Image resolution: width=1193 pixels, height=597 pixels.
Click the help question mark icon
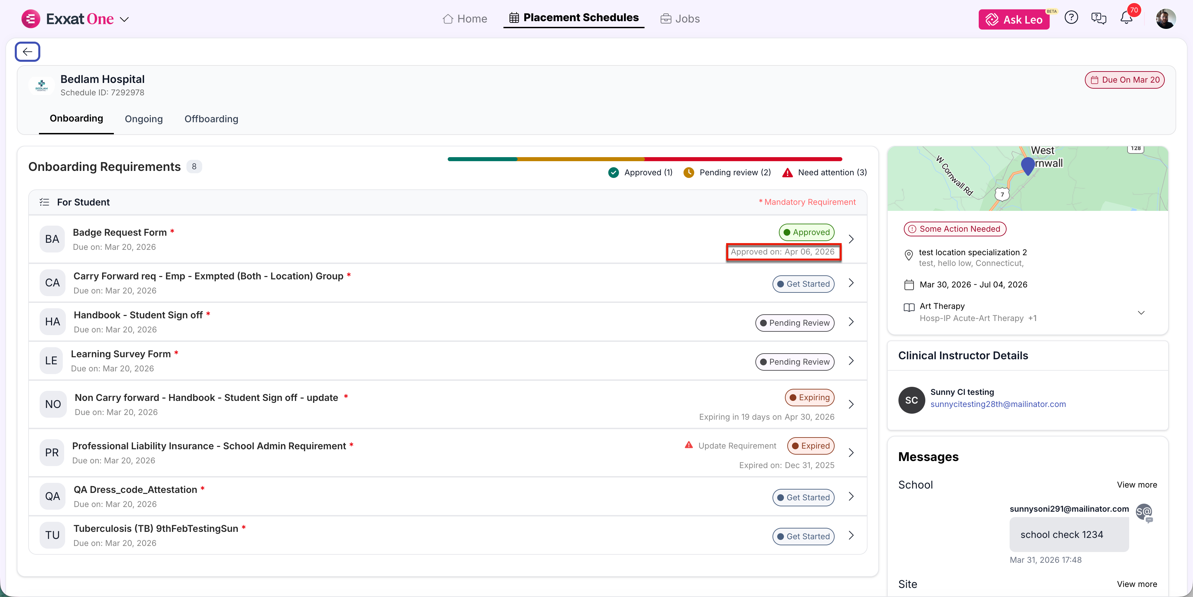[1071, 18]
